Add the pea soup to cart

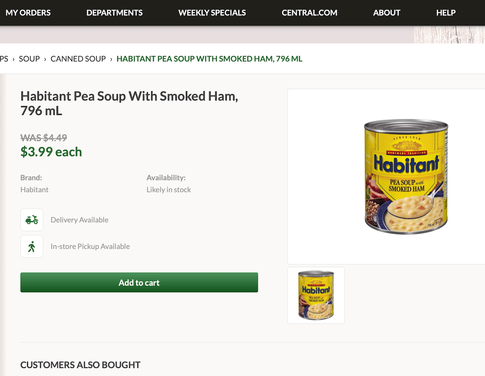tap(139, 282)
